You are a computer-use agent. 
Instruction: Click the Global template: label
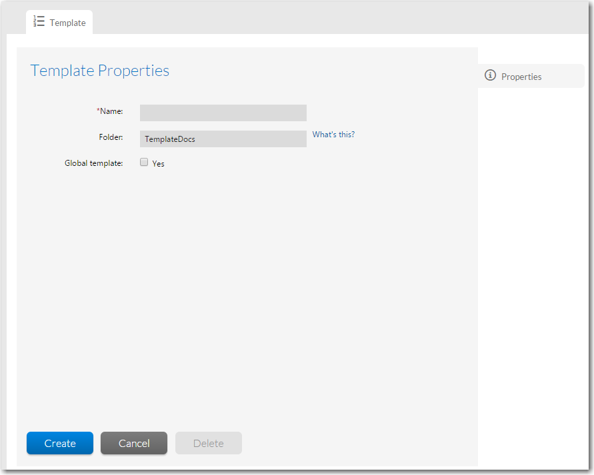(93, 163)
